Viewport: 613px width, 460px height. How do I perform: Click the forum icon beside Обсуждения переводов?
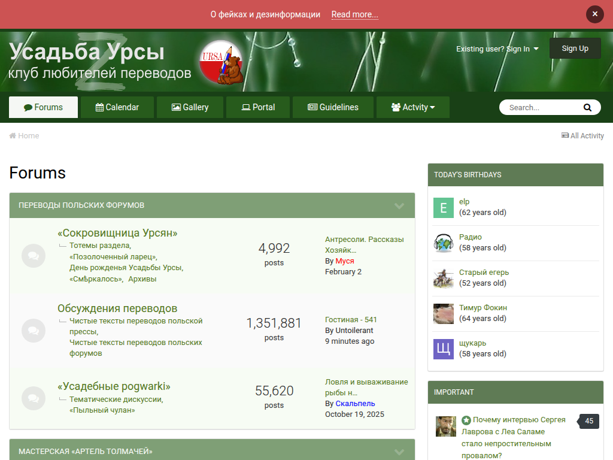click(34, 330)
